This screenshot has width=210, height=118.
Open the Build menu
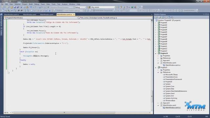click(x=31, y=4)
